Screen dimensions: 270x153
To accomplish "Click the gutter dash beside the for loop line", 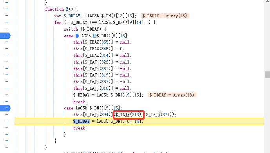I will click(x=7, y=22).
